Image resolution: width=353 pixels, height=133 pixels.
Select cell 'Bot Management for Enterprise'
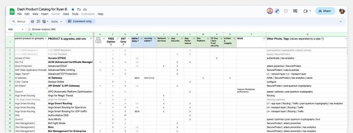point(70,131)
